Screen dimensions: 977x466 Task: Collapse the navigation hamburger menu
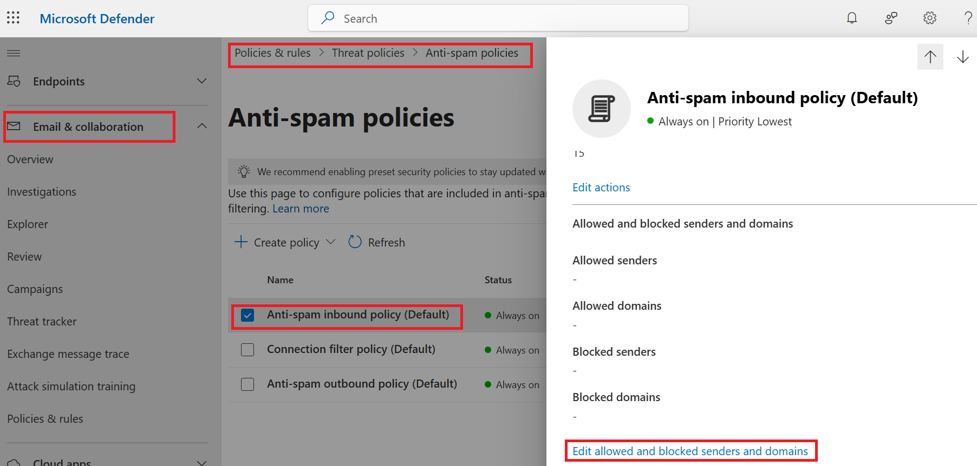pyautogui.click(x=14, y=53)
